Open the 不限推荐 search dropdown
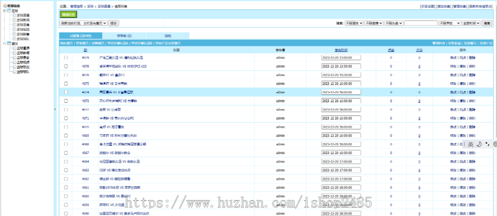This screenshot has height=216, width=497. [x=374, y=23]
